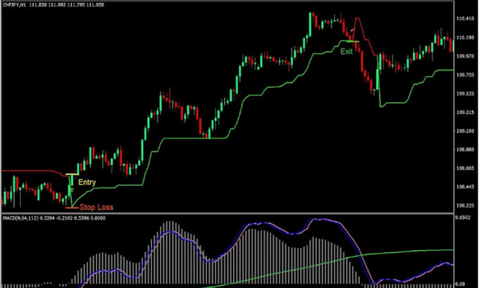The image size is (479, 288).
Task: Click the 109.315 price axis value
Action: (x=465, y=113)
